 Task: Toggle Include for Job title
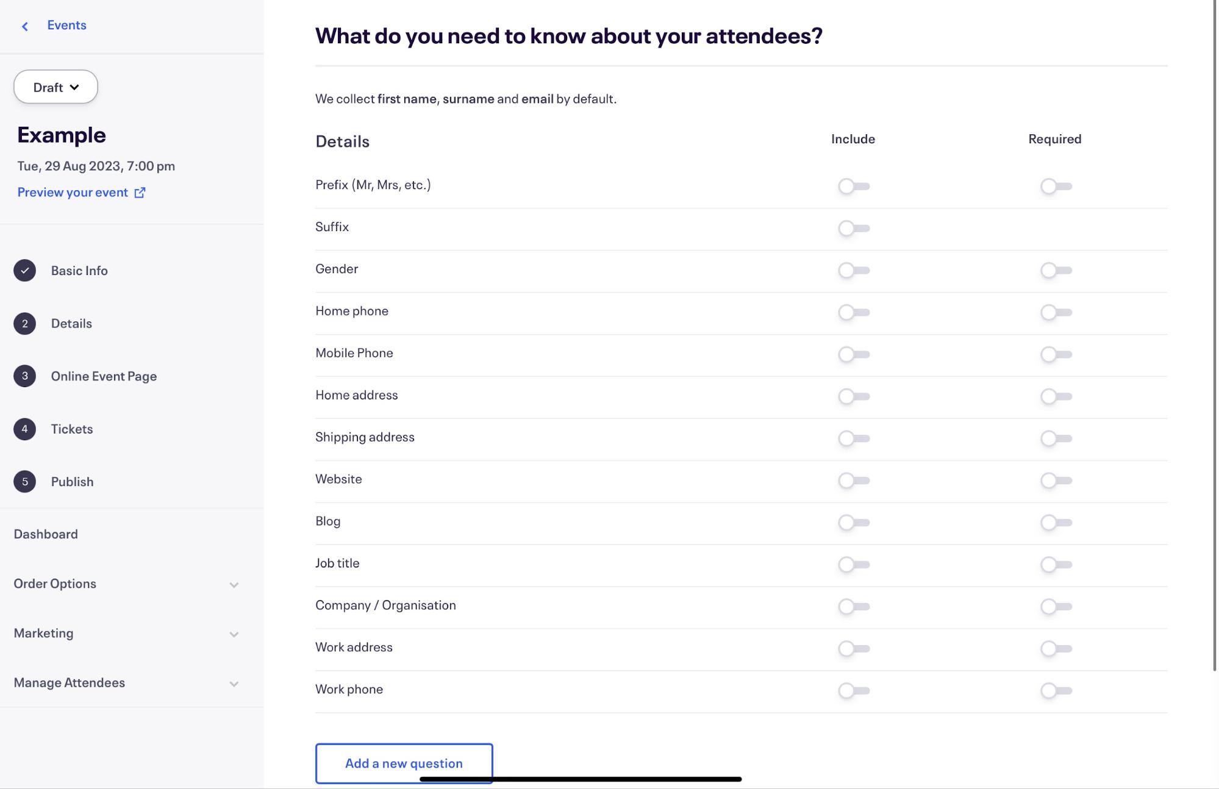click(854, 565)
